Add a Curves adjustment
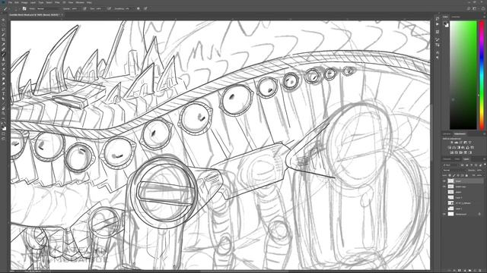Image resolution: width=487 pixels, height=273 pixels. click(460, 143)
